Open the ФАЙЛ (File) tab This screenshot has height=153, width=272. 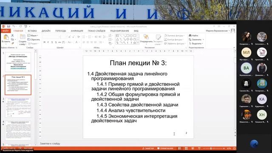[x=6, y=31]
